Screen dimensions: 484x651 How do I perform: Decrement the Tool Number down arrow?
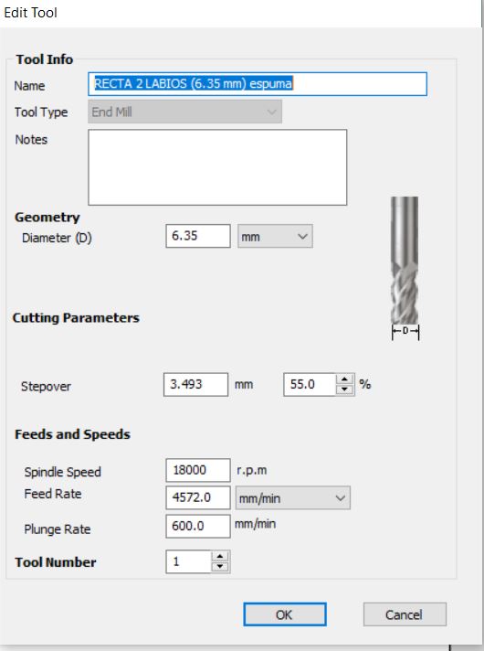220,567
